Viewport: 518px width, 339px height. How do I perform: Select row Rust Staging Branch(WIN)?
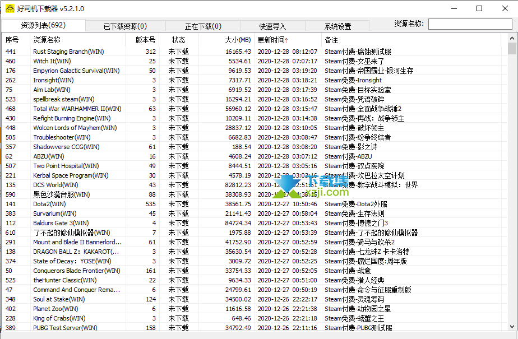255,52
